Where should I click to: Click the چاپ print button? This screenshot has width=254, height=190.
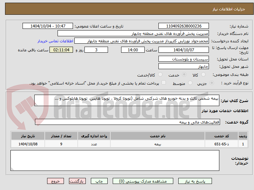click(x=99, y=181)
